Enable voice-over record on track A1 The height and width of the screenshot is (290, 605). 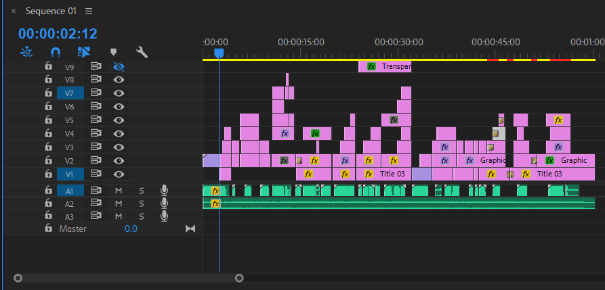(x=164, y=191)
